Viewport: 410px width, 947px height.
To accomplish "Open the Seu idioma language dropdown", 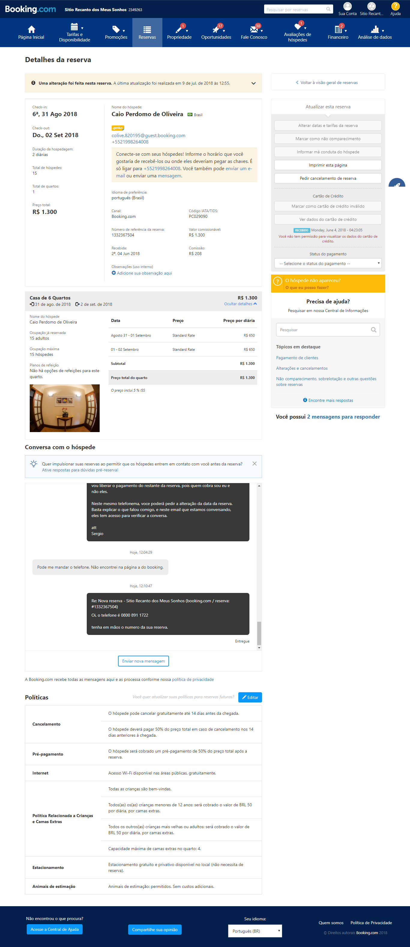I will pyautogui.click(x=255, y=930).
